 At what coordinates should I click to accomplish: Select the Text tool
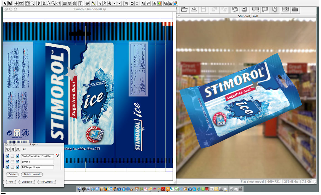point(81,3)
